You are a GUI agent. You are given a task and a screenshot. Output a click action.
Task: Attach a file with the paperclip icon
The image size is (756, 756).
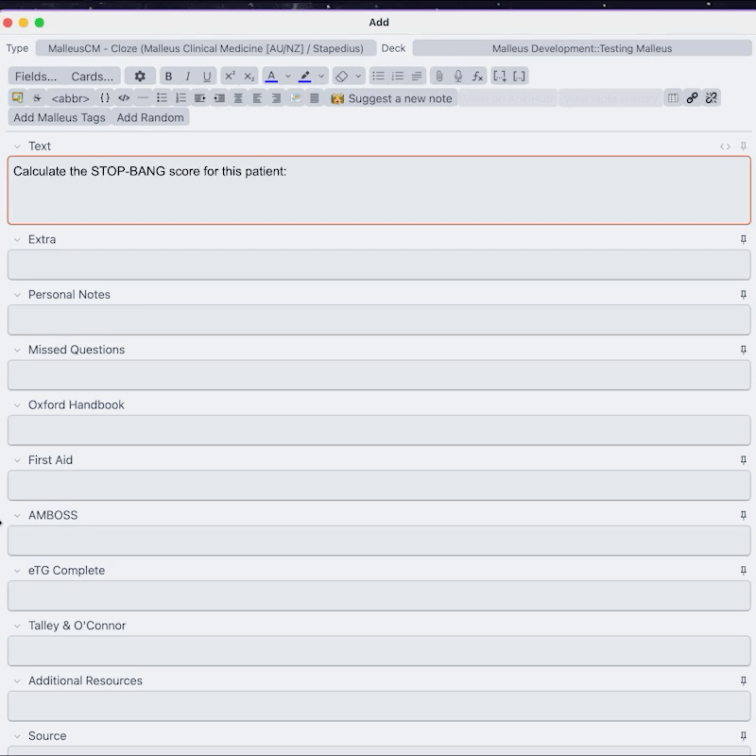pyautogui.click(x=438, y=76)
